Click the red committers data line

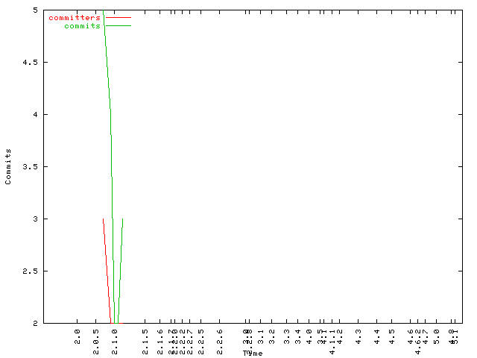(x=107, y=268)
